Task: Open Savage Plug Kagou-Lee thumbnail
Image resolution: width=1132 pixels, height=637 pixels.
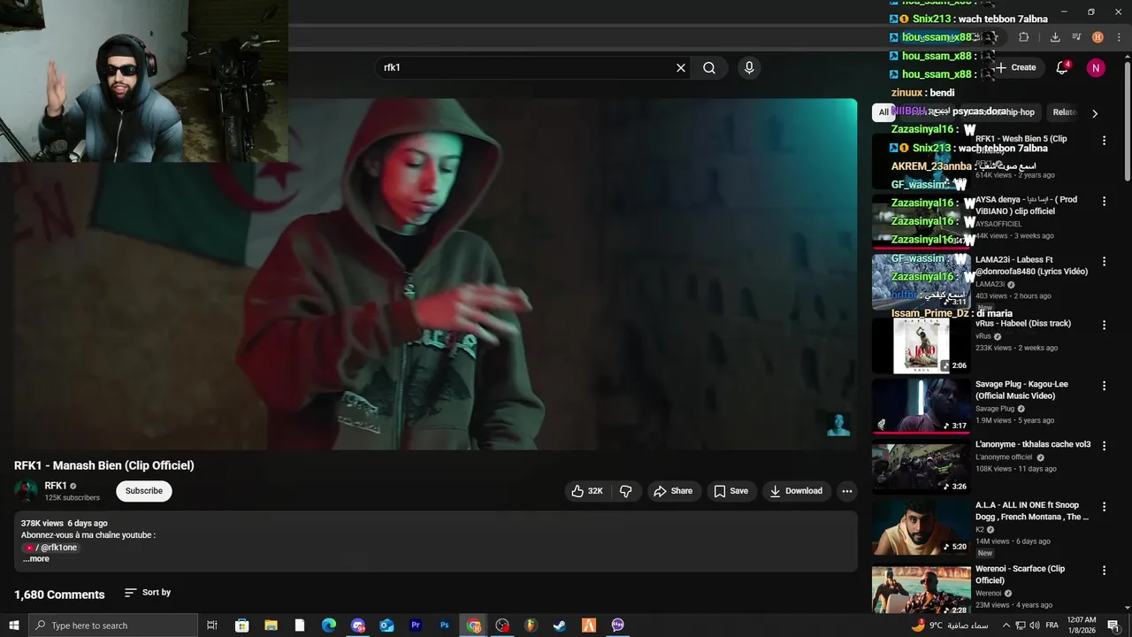Action: coord(921,406)
